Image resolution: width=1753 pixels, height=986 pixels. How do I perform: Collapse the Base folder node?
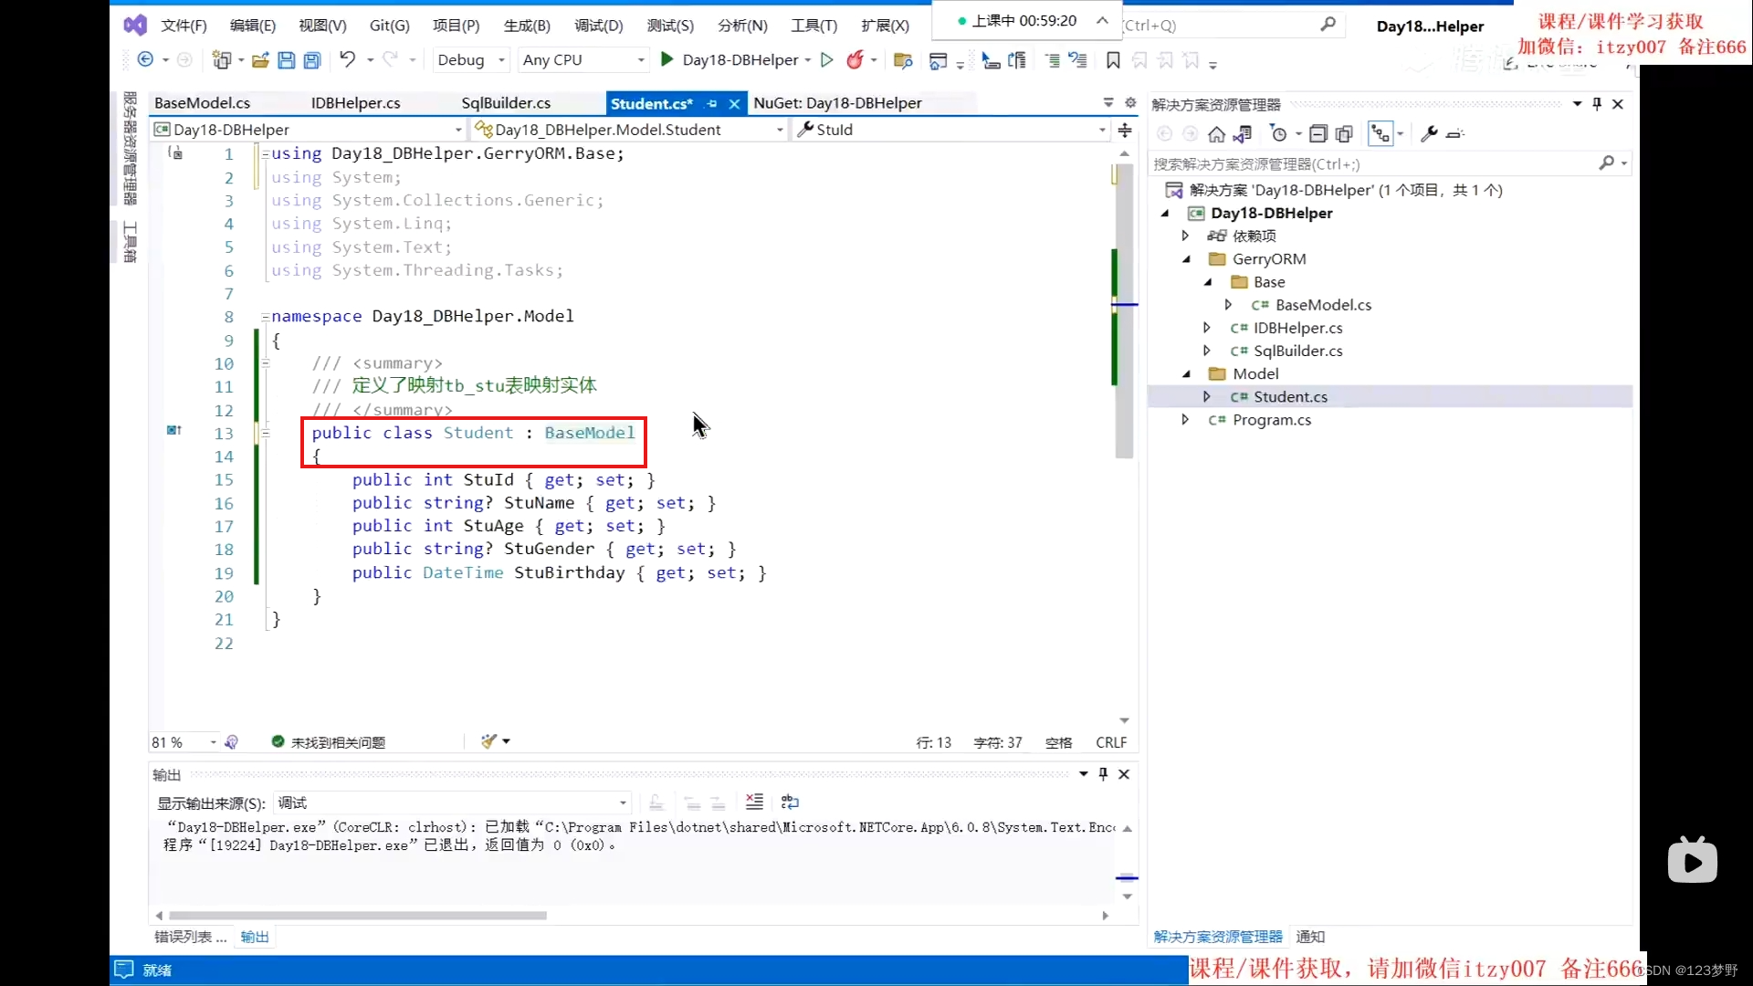tap(1207, 282)
